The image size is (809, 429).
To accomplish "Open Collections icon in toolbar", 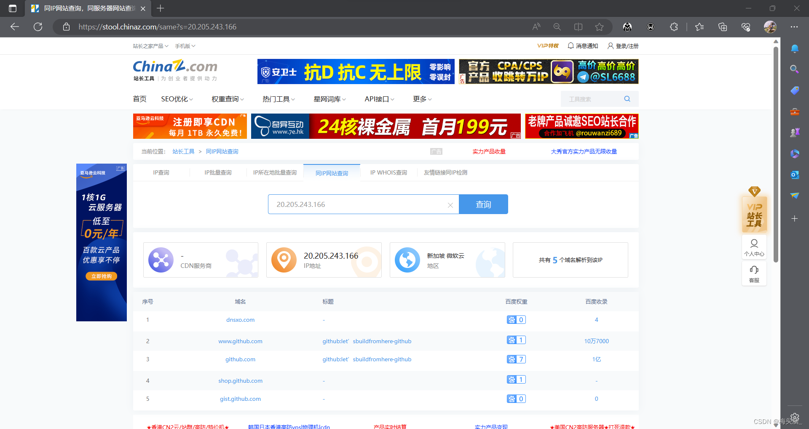I will [723, 27].
